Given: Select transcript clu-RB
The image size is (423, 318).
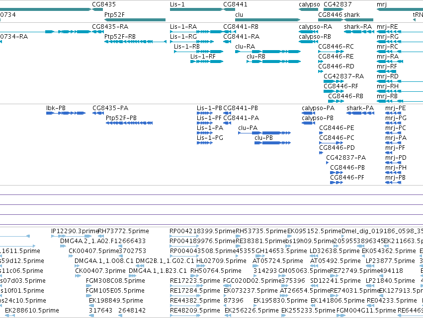Looking at the screenshot, I should point(256,57).
